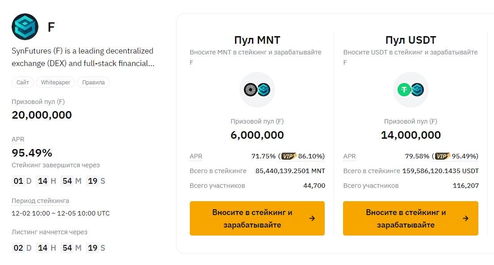Click the 20,000,000 prize pool amount
Viewport: 494px width, 265px height.
click(42, 115)
